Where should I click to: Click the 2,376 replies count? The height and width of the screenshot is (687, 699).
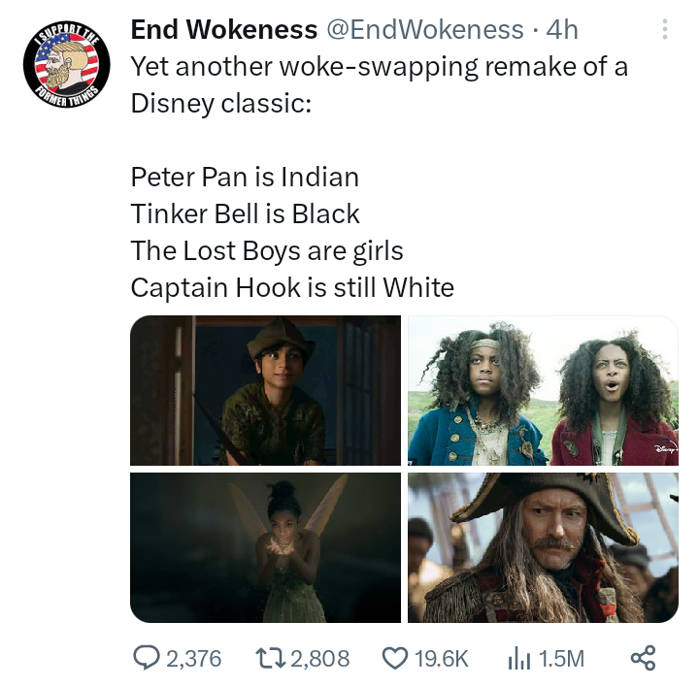pyautogui.click(x=194, y=659)
